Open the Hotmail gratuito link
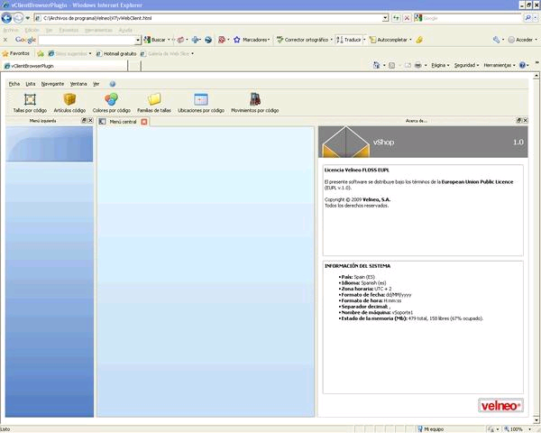 tap(116, 53)
